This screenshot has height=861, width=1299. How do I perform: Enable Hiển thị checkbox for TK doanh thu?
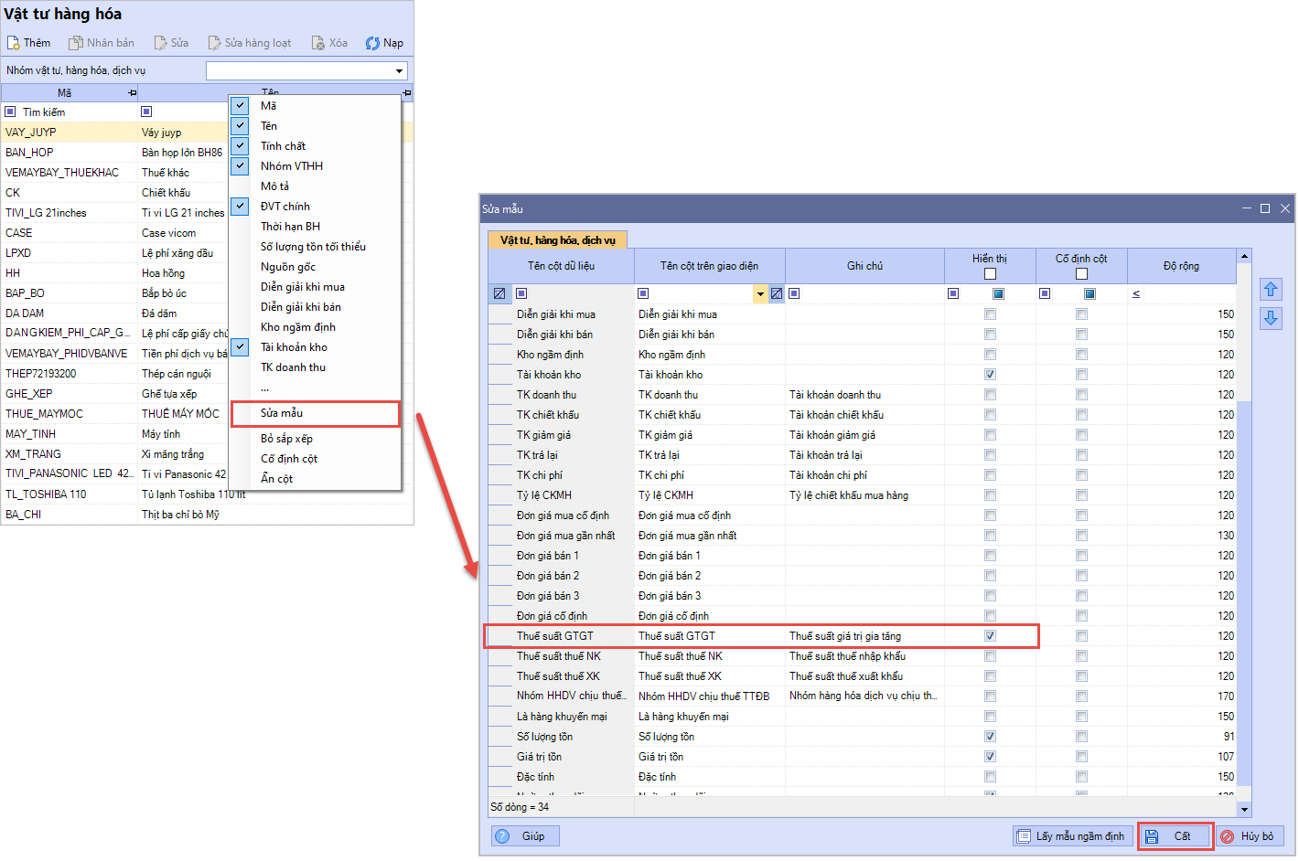coord(990,395)
